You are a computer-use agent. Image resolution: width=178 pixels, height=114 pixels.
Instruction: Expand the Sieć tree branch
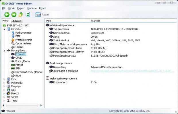4,90
